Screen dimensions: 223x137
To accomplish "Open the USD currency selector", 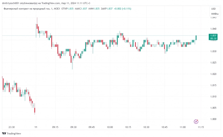I will (x=213, y=9).
